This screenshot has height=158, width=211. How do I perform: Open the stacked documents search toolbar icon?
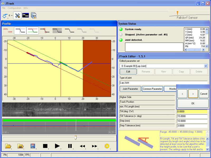tap(34, 16)
